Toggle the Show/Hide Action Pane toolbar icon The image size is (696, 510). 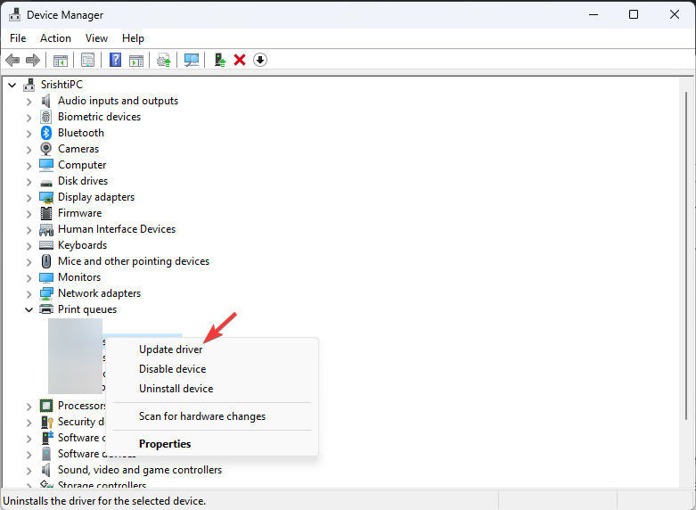[136, 60]
